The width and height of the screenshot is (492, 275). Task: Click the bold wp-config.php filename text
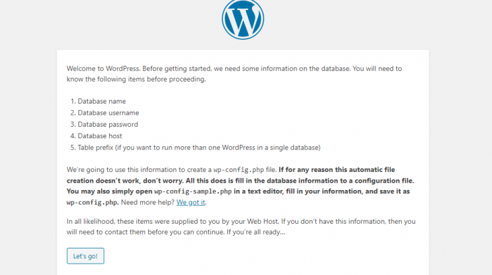point(92,203)
